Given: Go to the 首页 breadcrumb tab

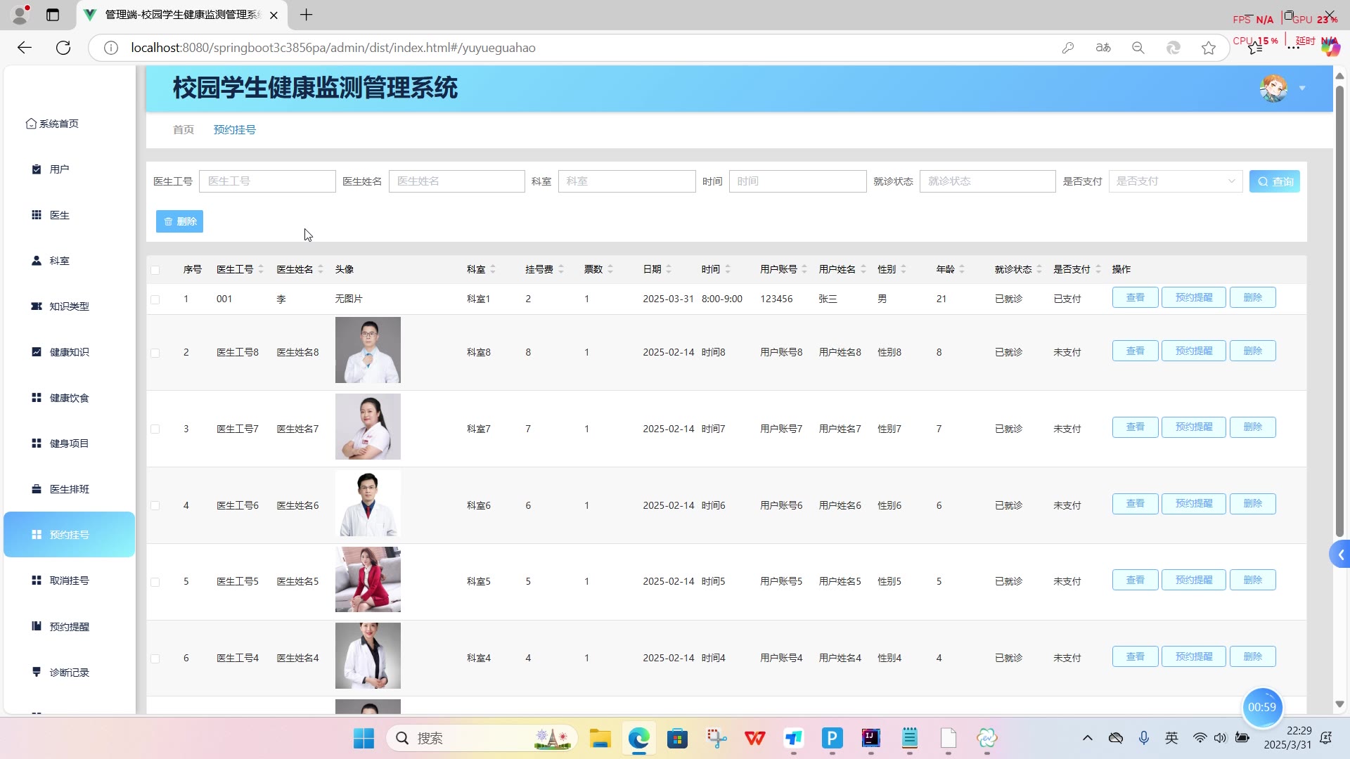Looking at the screenshot, I should (184, 130).
